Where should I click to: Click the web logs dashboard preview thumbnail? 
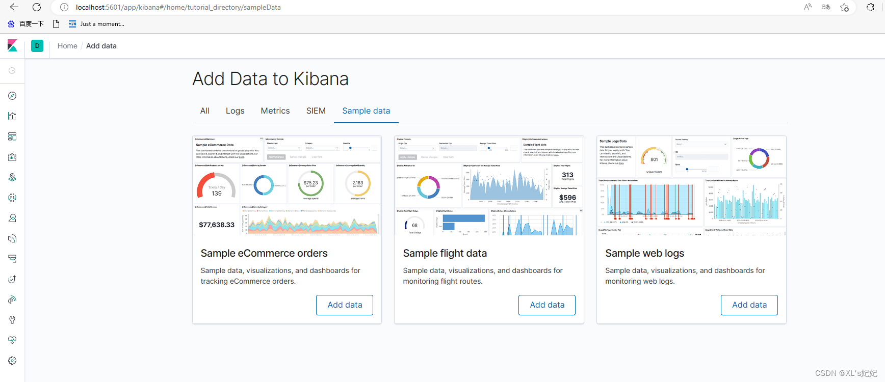(x=692, y=185)
